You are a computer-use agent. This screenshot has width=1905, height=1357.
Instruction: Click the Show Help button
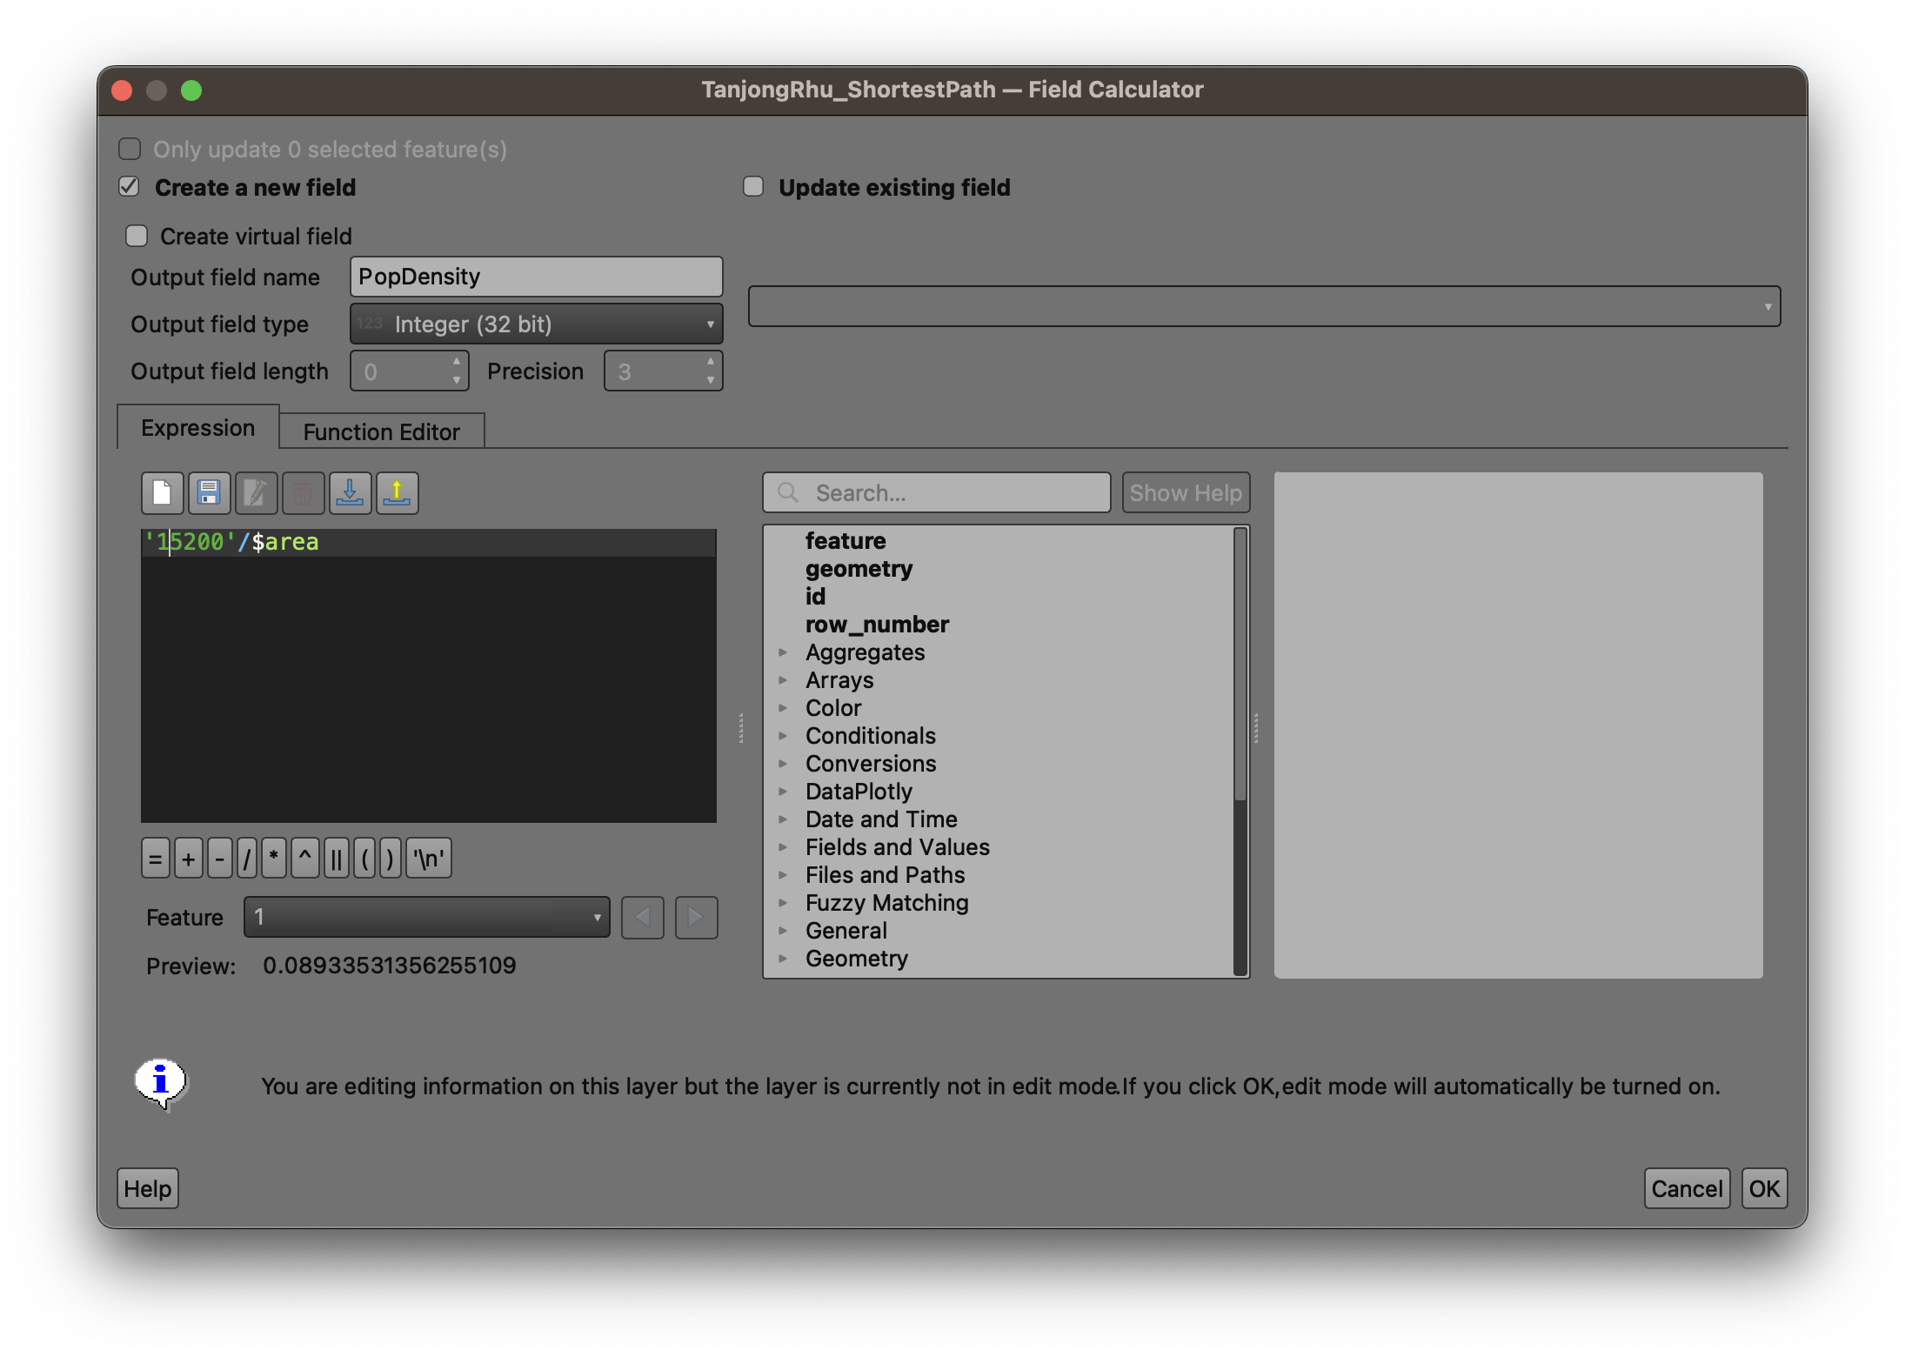[1185, 493]
